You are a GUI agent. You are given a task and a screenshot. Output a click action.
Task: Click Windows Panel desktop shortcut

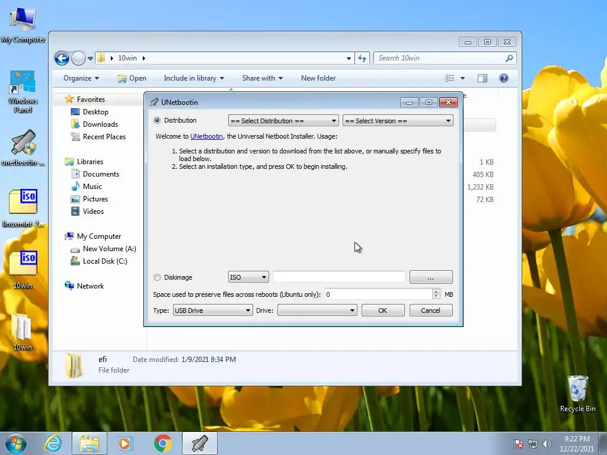click(x=23, y=92)
